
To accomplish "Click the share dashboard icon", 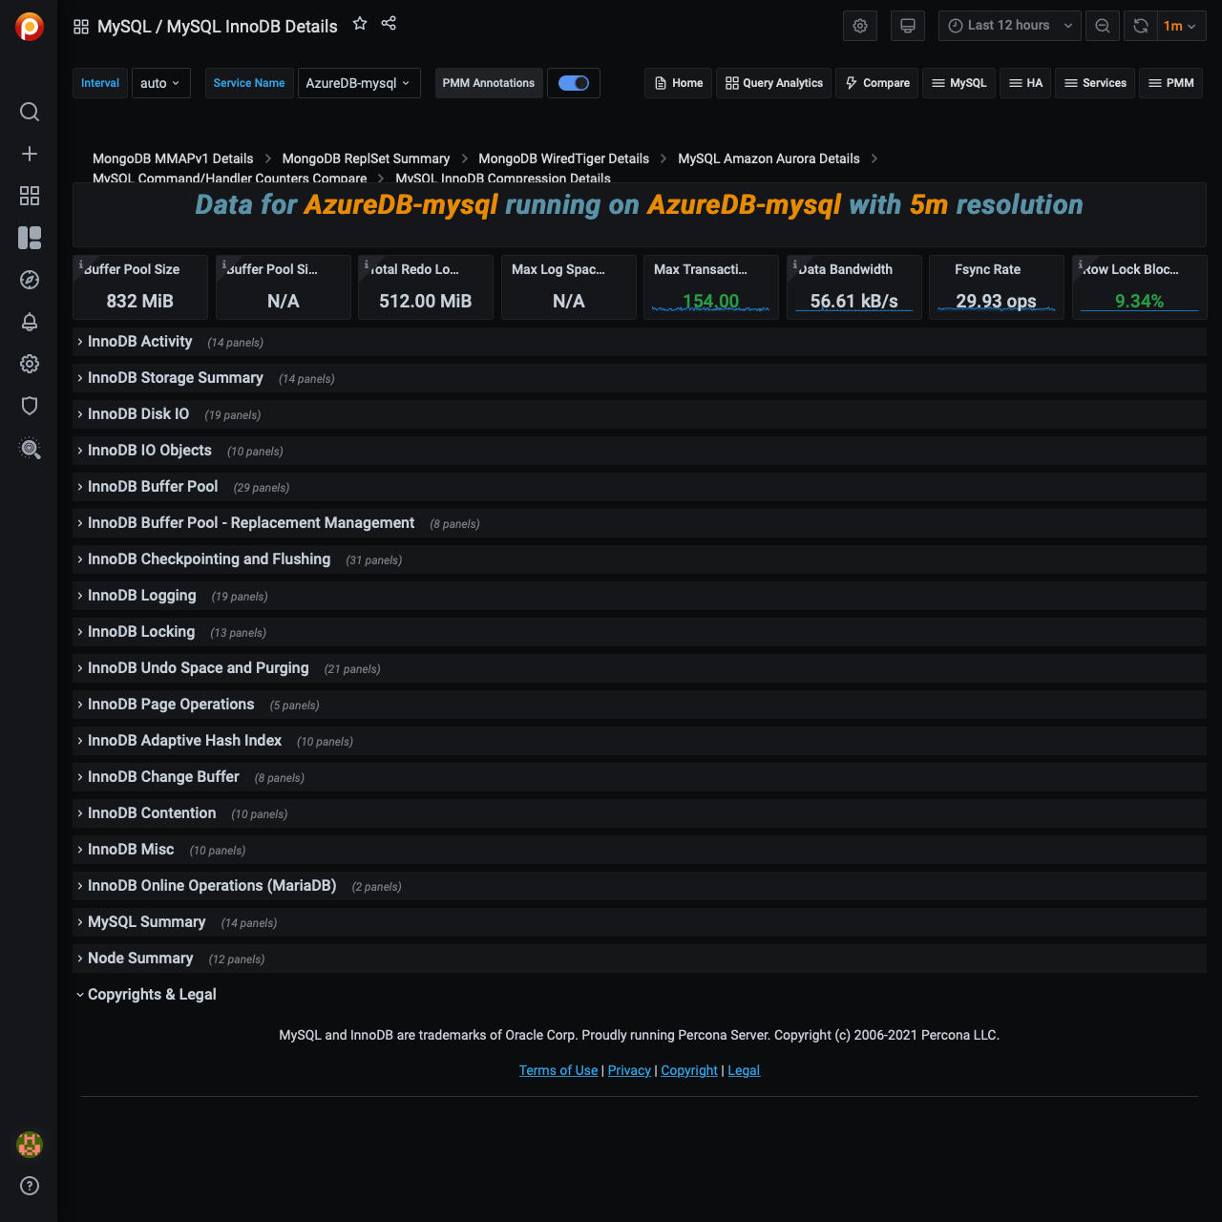I will pyautogui.click(x=389, y=24).
